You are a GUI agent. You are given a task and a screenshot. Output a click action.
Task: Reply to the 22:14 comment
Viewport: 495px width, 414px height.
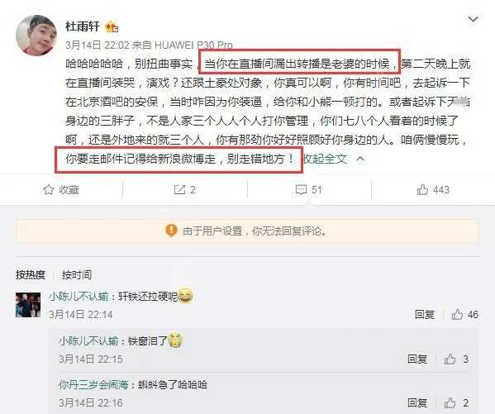(x=424, y=315)
